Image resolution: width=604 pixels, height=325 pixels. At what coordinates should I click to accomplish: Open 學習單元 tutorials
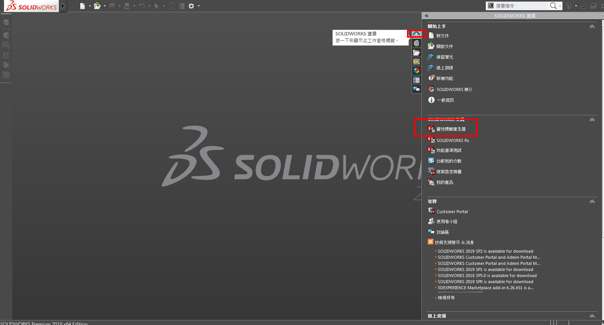click(x=445, y=57)
